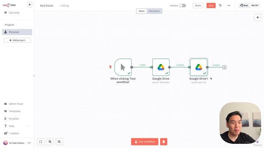Click 'When clicking Test workflow' label

coord(123,81)
